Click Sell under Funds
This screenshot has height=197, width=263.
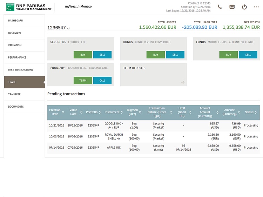248,55
